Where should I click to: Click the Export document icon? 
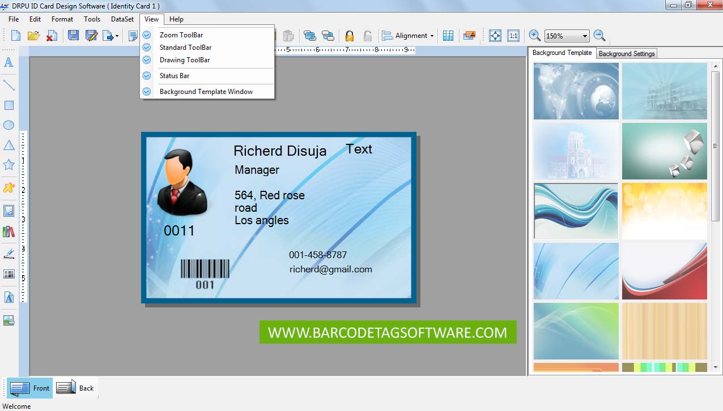(x=108, y=36)
